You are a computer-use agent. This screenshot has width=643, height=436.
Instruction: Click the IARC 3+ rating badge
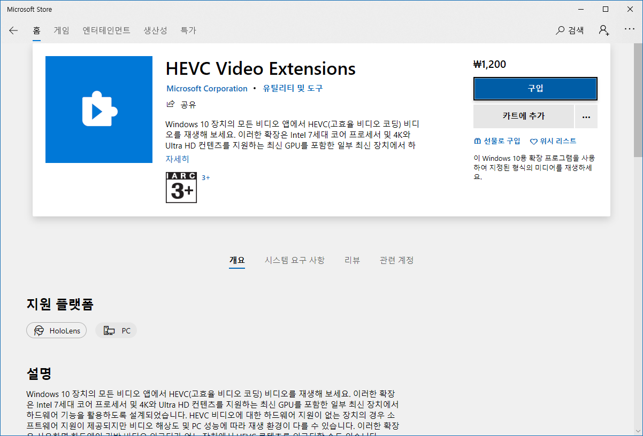[x=181, y=188]
